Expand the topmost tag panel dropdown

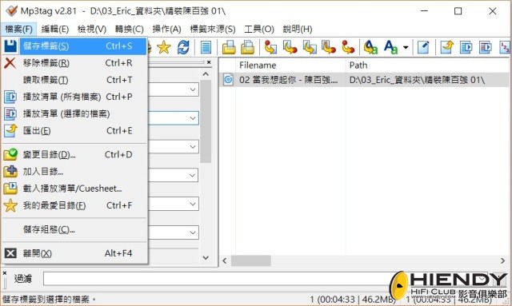(193, 89)
